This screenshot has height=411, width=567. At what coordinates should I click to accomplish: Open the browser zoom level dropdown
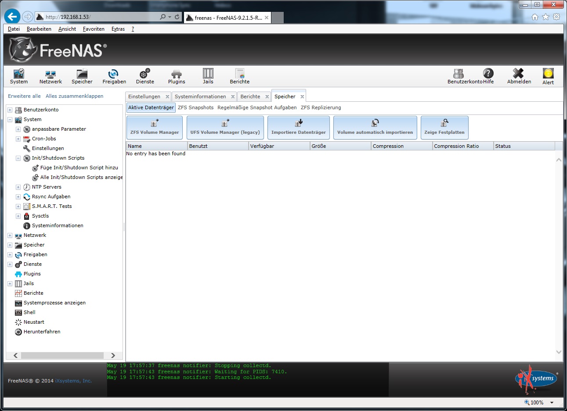552,402
